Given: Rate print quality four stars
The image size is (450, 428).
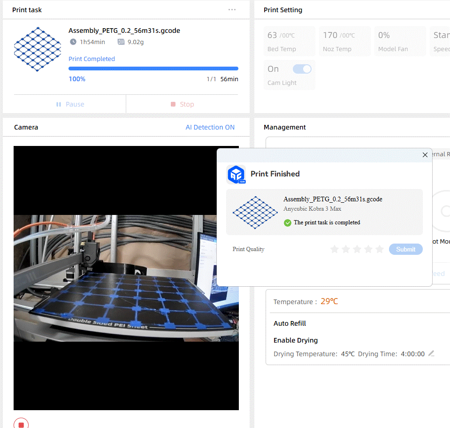Looking at the screenshot, I should point(368,249).
